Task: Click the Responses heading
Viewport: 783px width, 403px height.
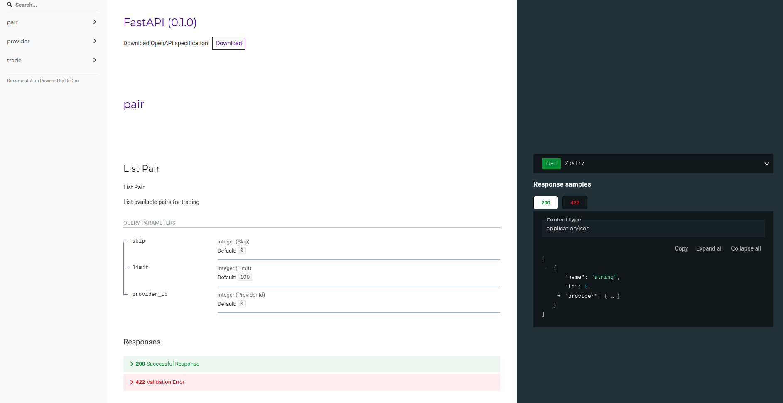Action: point(142,342)
